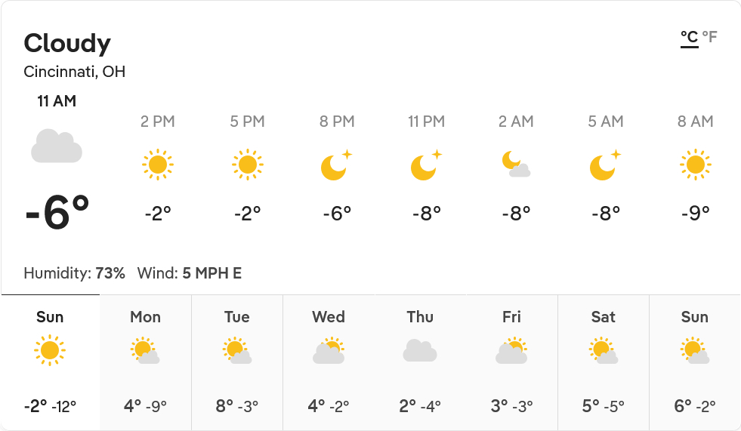
Task: Select the Mon forecast tab
Action: point(145,362)
